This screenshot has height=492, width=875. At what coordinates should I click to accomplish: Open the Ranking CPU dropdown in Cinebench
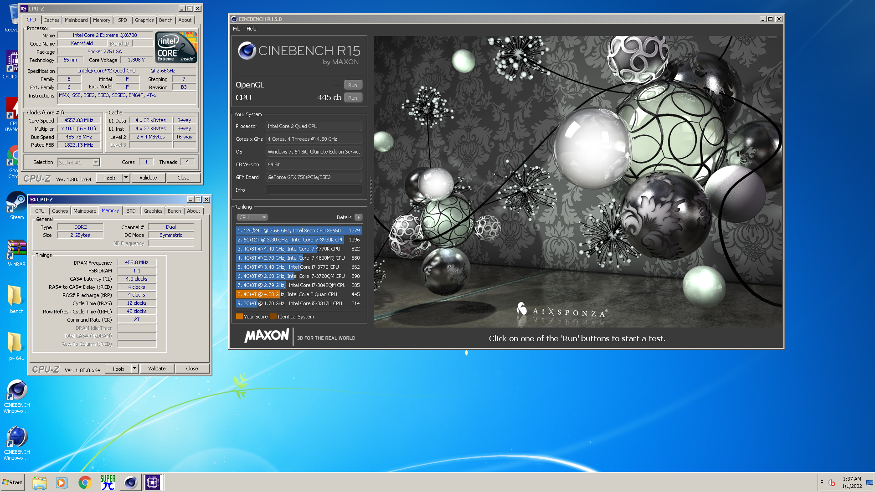pos(252,217)
